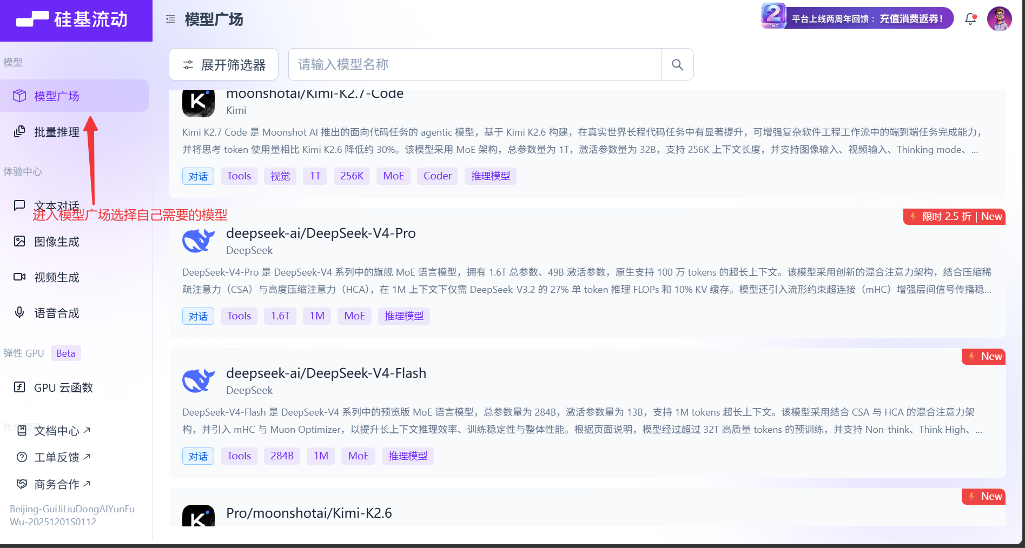
Task: Click the Kimi logo of Pro/moonshotai/Kimi-K2.6
Action: pyautogui.click(x=199, y=516)
